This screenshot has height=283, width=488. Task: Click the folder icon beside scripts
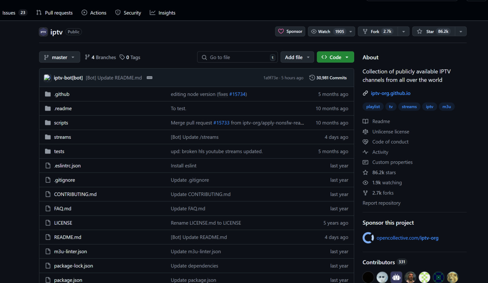(x=48, y=123)
